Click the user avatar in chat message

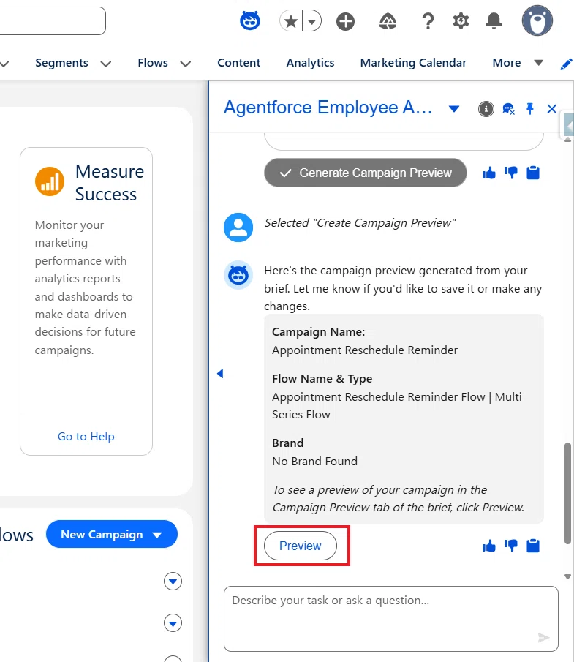click(238, 227)
